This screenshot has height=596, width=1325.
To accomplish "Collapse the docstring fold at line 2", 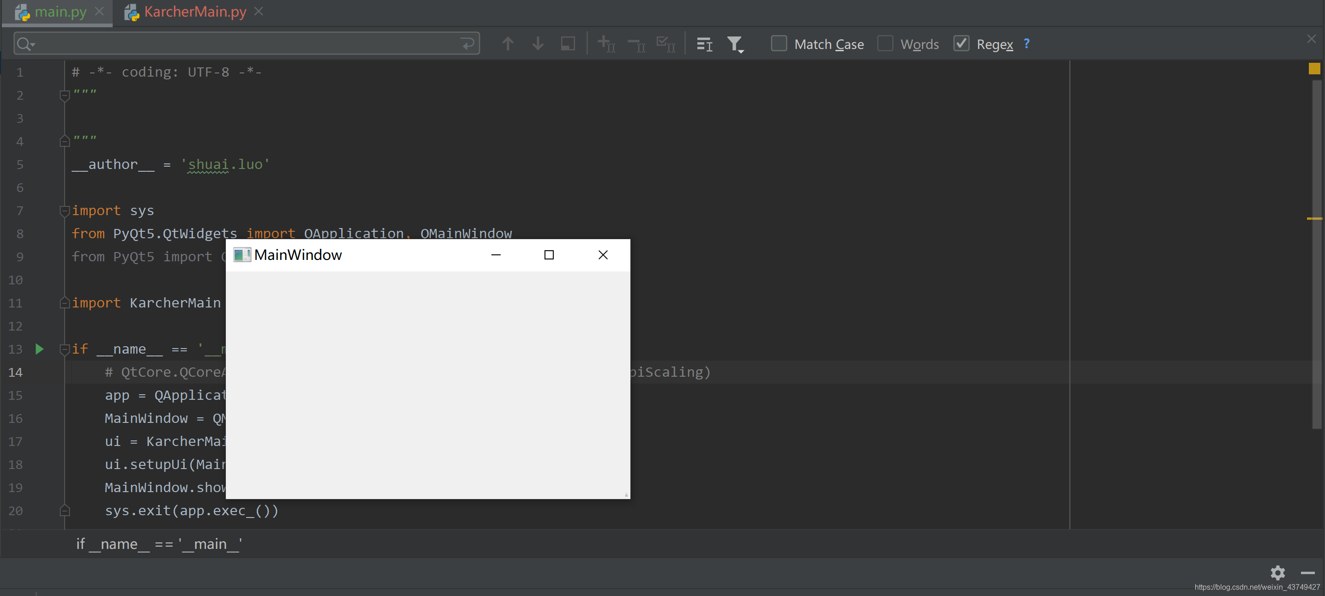I will click(64, 95).
